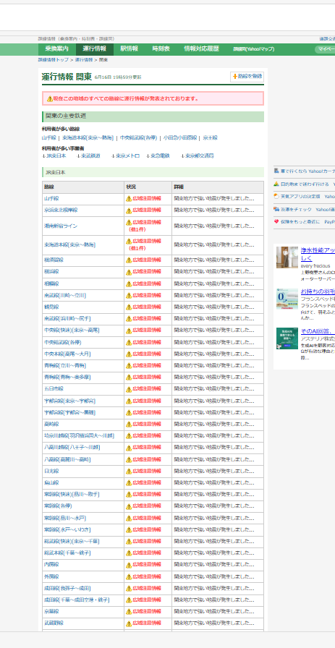Screen dimensions: 335x648
Task: Jump to 東急電鉄 operator section
Action: tap(160, 155)
